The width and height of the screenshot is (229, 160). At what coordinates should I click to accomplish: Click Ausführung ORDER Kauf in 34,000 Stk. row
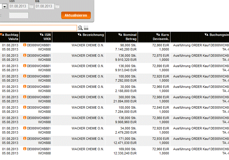pyautogui.click(x=191, y=128)
